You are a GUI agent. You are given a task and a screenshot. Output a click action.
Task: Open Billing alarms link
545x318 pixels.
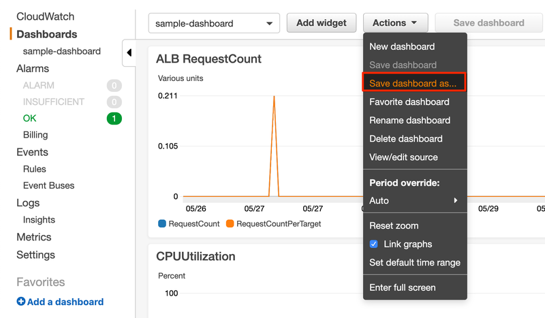click(x=35, y=135)
